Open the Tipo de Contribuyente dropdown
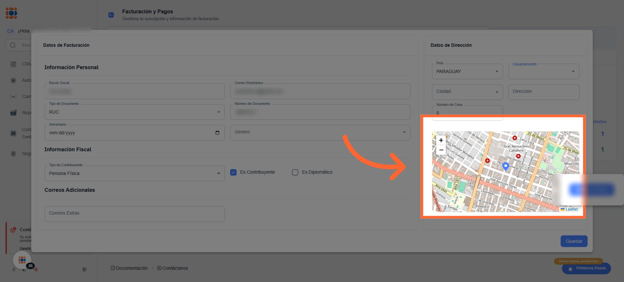This screenshot has height=282, width=624. [x=134, y=173]
